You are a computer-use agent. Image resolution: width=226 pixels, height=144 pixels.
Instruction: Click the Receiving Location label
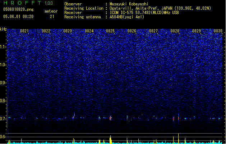[84, 8]
